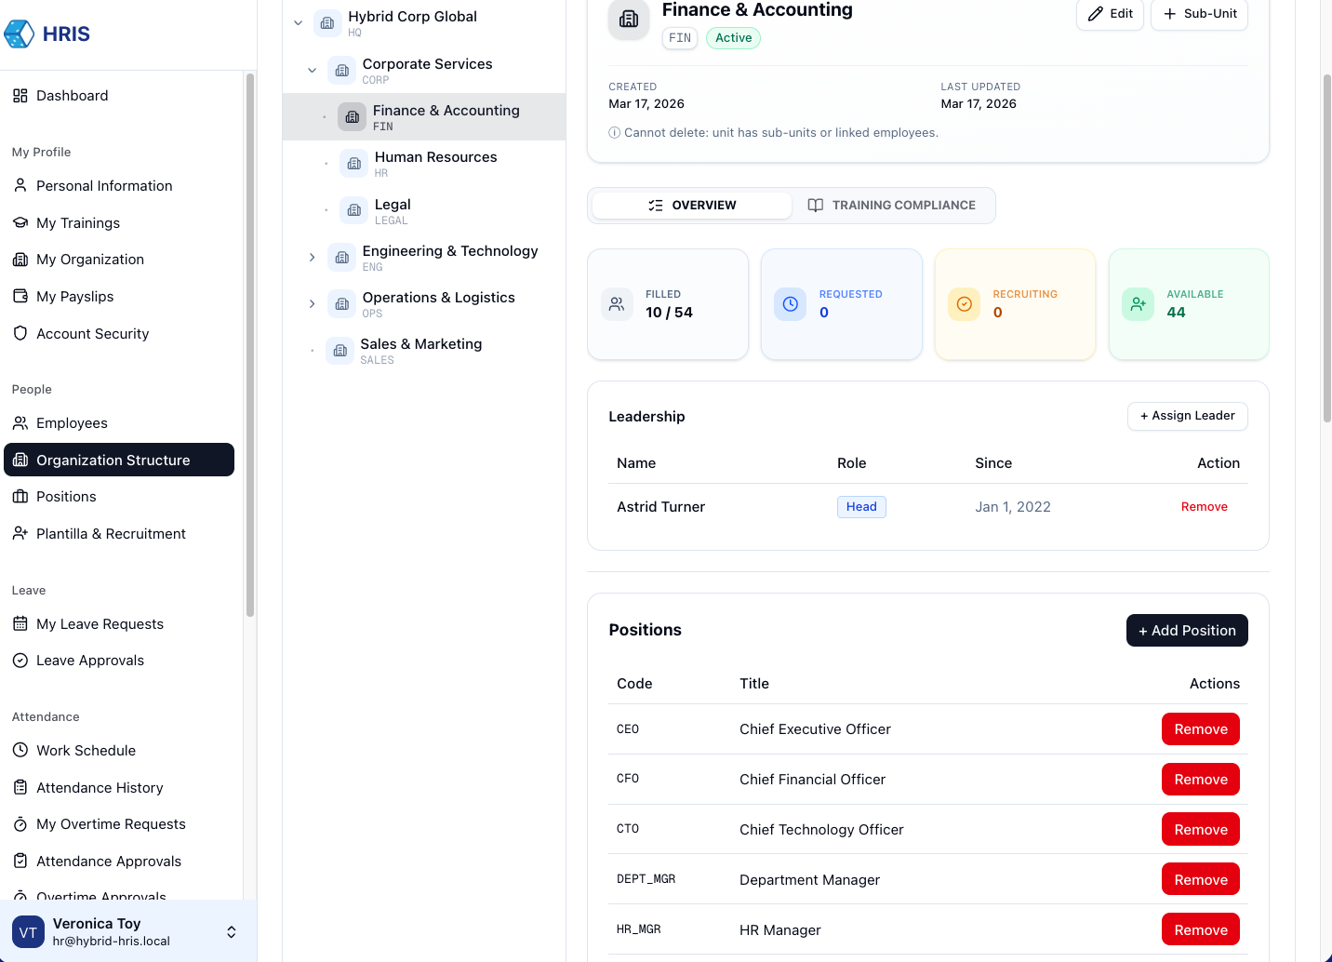
Task: Open the Veronica Toy user account switcher
Action: coord(231,931)
